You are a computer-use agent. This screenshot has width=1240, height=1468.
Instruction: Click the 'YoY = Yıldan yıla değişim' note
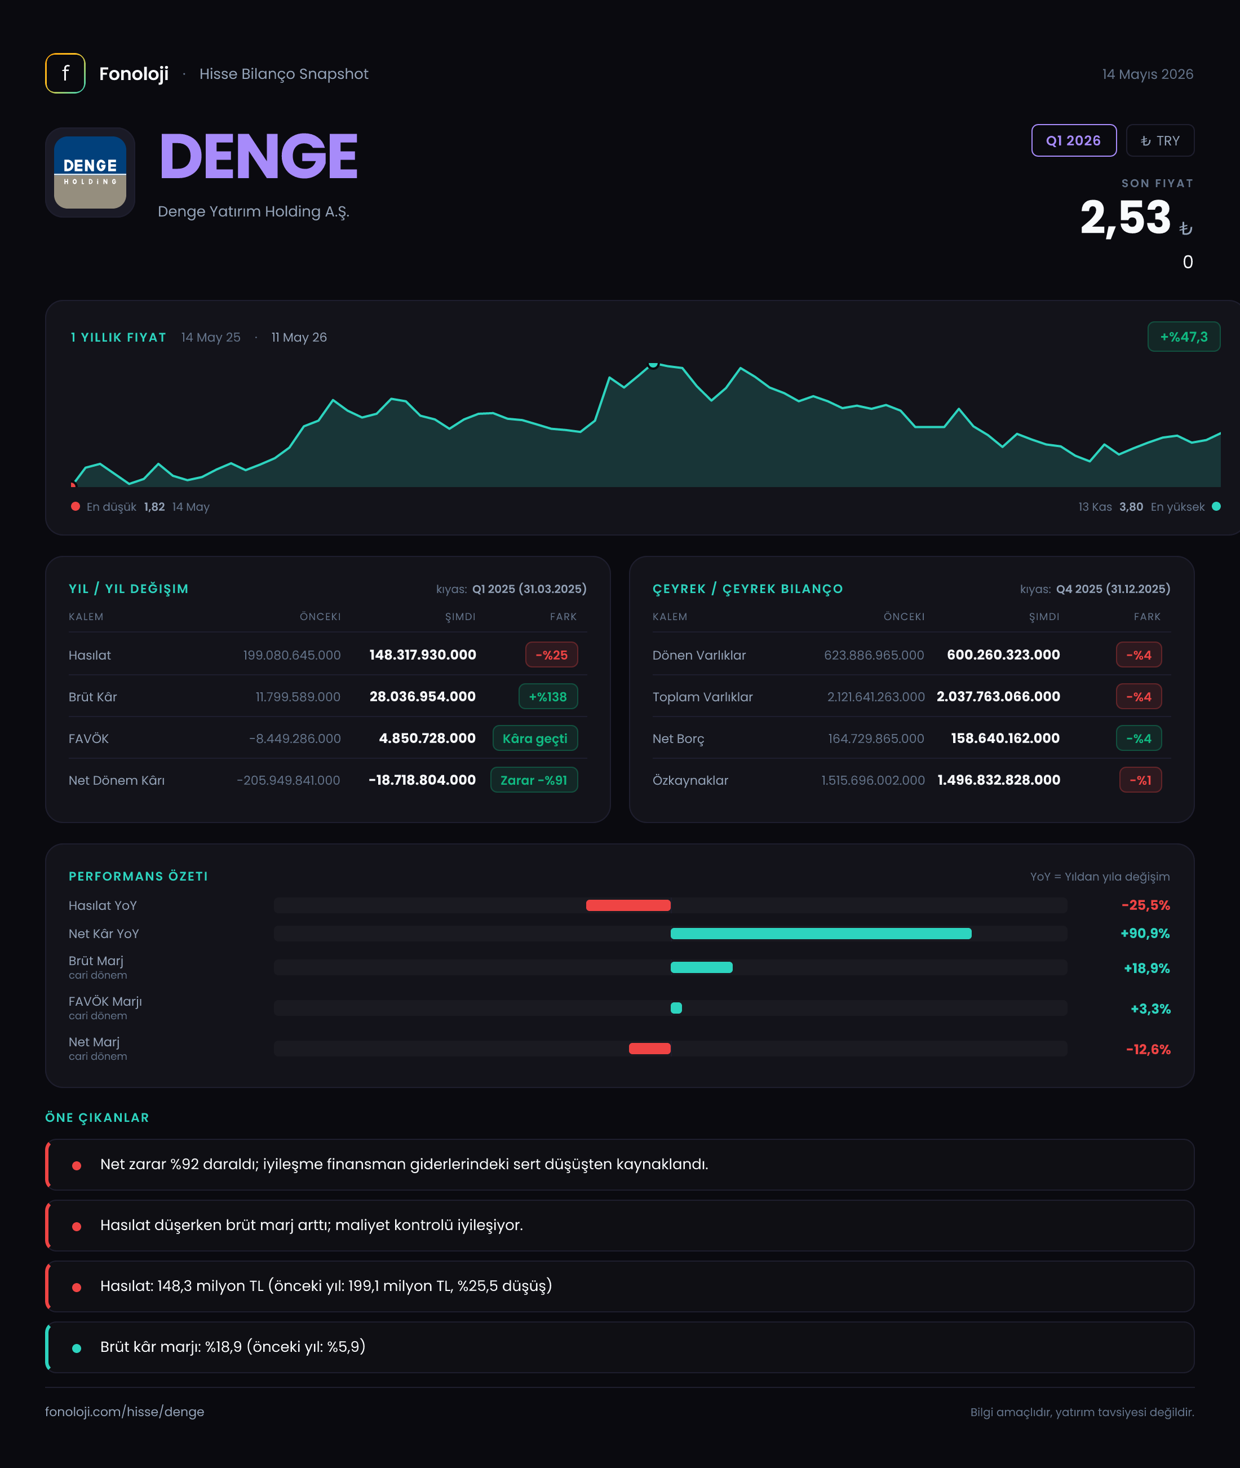[x=1100, y=876]
